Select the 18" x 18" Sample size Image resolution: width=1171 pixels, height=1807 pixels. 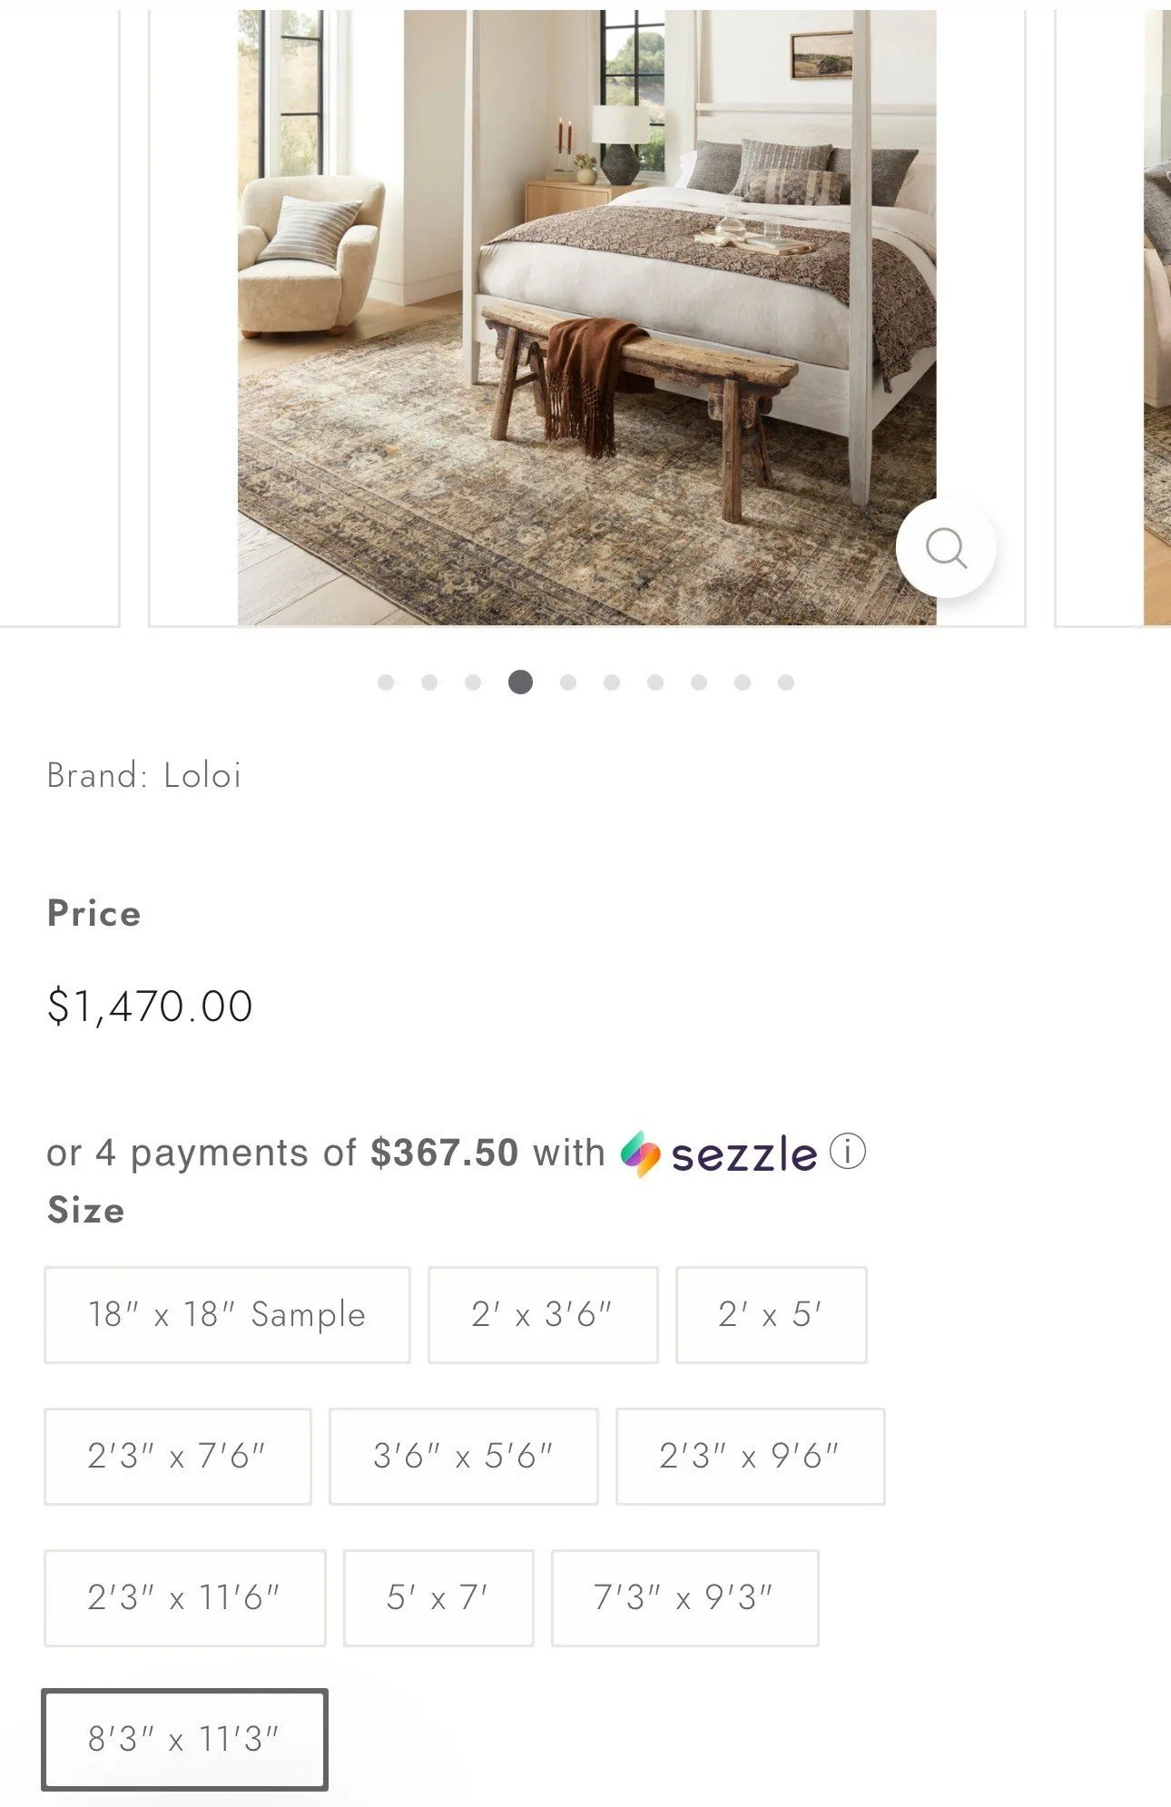pyautogui.click(x=227, y=1313)
